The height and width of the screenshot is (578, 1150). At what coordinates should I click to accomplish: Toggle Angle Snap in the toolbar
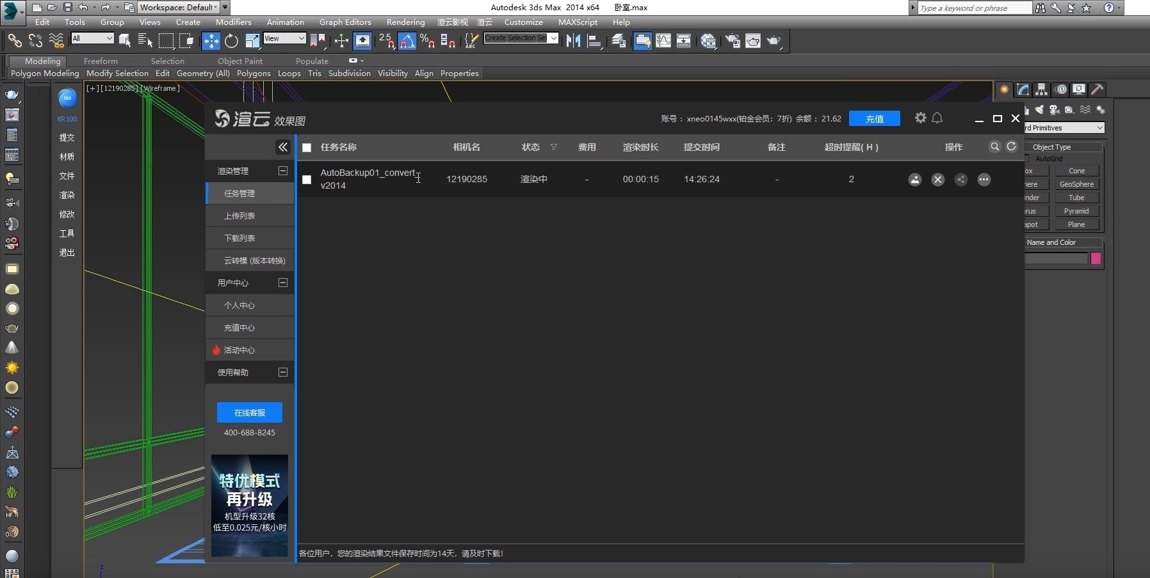[x=407, y=41]
